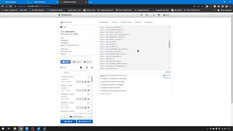Enable Suppress temperature messages checkbox
The width and height of the screenshot is (233, 131).
click(100, 79)
